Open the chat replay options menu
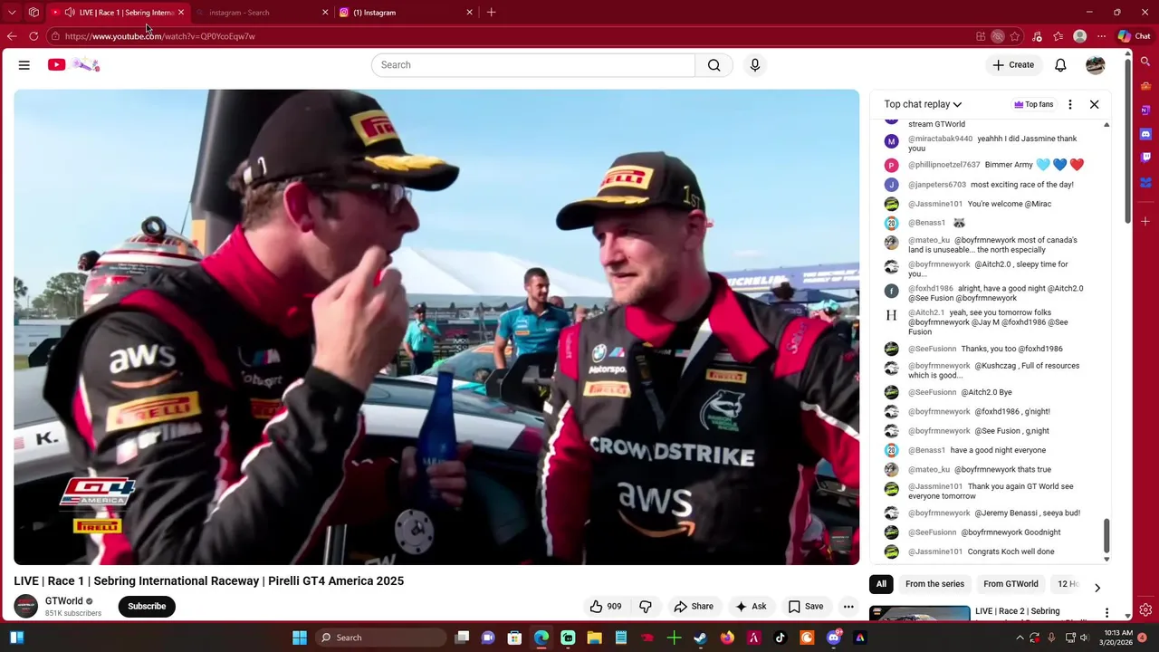This screenshot has height=652, width=1159. click(x=1070, y=104)
